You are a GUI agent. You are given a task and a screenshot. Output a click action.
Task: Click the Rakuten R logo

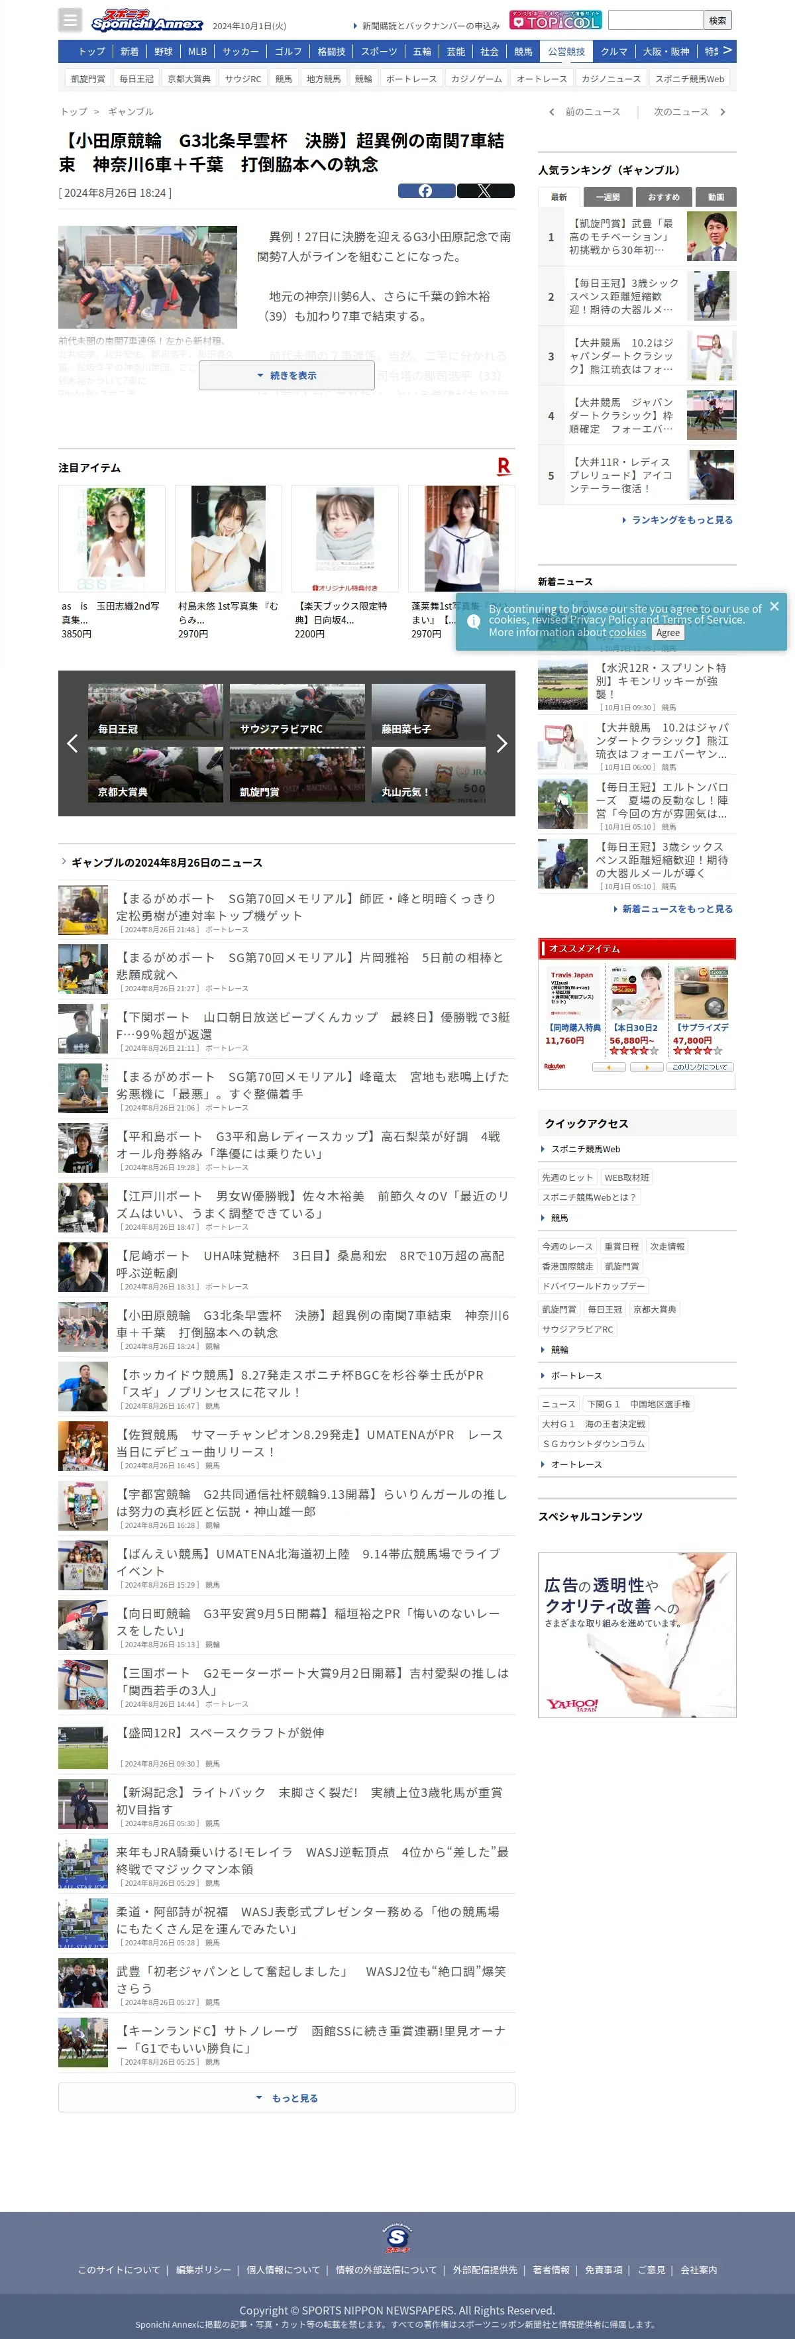pos(503,466)
